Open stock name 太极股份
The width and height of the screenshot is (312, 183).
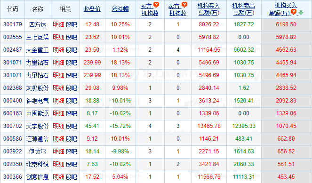pyautogui.click(x=37, y=88)
